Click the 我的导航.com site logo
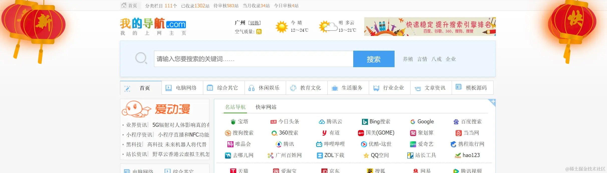 point(153,26)
